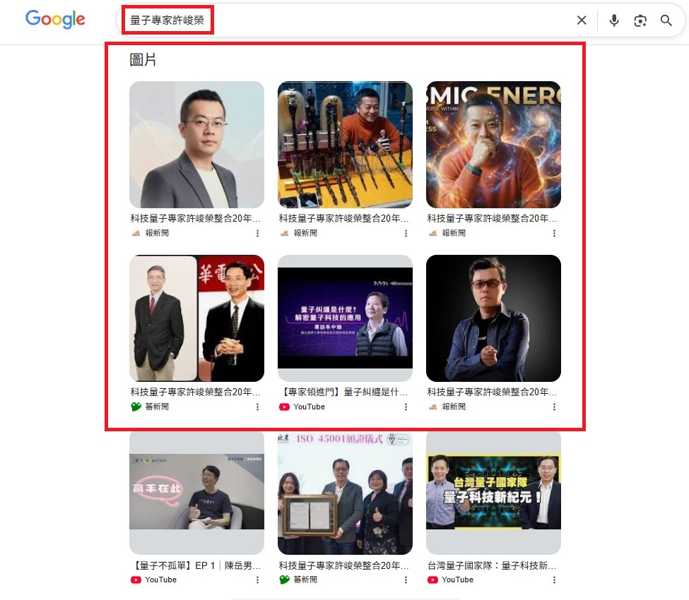This screenshot has width=689, height=600.
Task: Click the magnifying glass search icon
Action: (x=666, y=20)
